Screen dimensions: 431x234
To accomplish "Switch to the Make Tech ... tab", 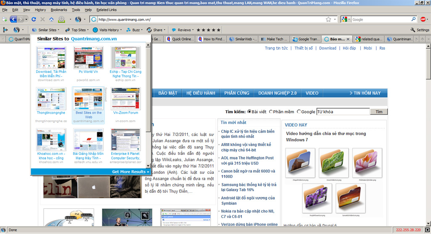I will tap(274, 39).
